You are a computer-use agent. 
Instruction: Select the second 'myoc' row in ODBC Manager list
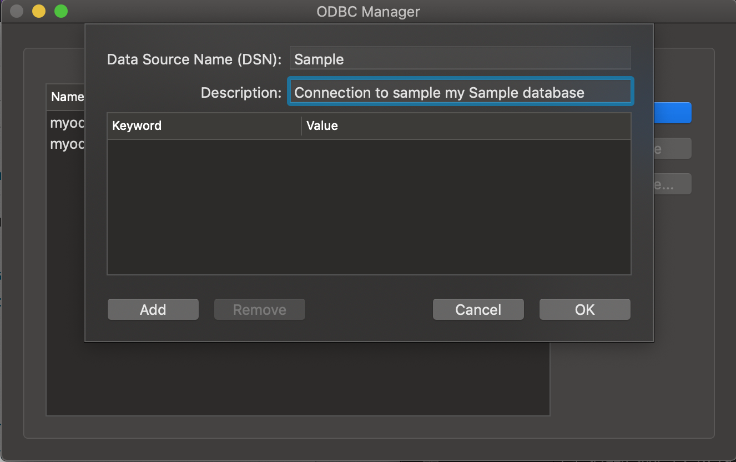coord(66,144)
